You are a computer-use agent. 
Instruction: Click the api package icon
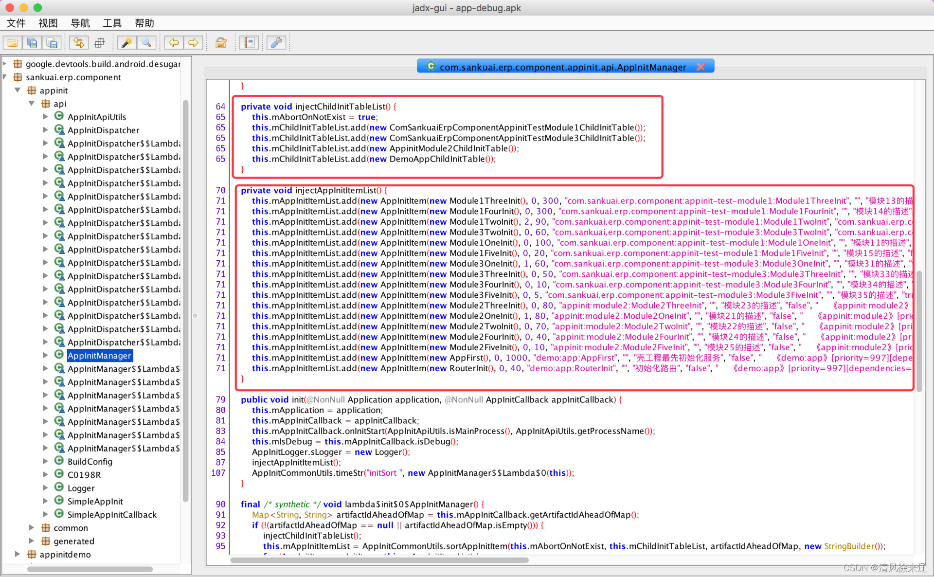point(46,103)
